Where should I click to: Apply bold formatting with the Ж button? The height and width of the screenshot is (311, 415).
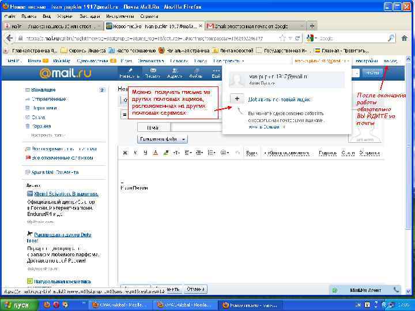click(x=125, y=153)
